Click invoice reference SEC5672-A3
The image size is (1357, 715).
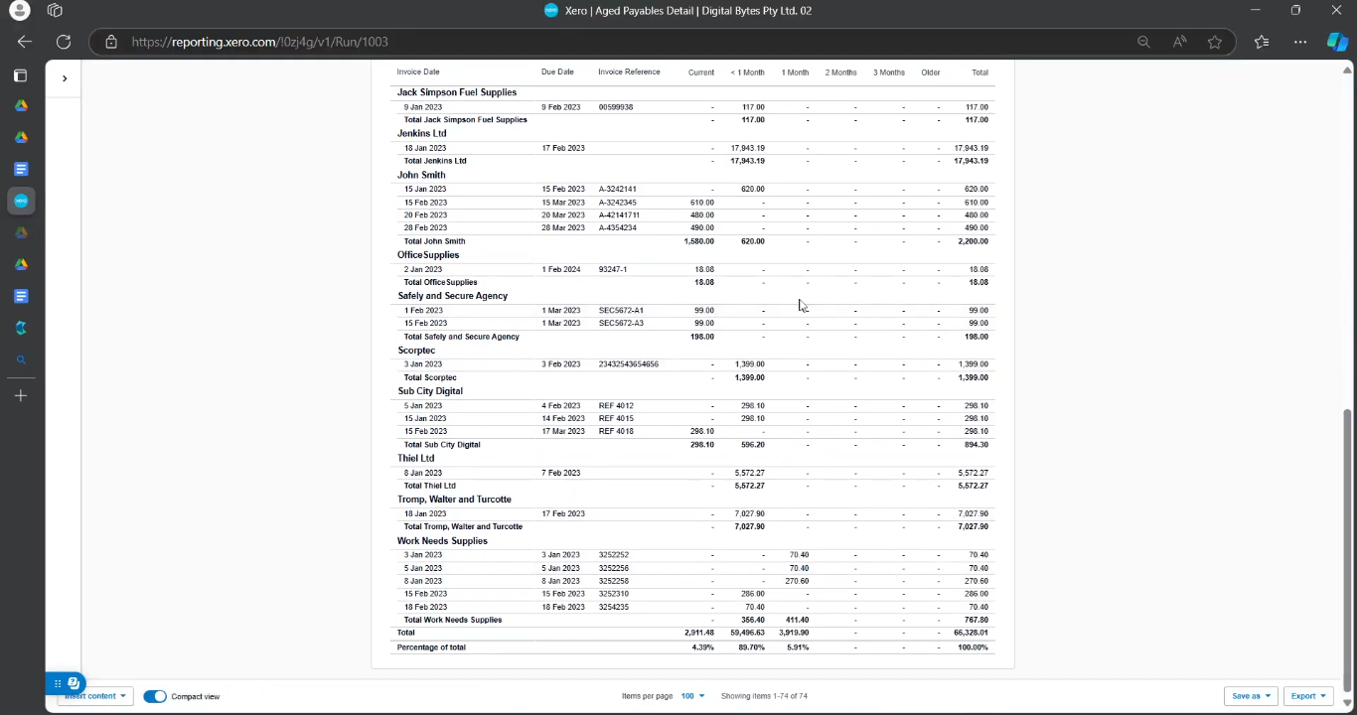click(621, 323)
